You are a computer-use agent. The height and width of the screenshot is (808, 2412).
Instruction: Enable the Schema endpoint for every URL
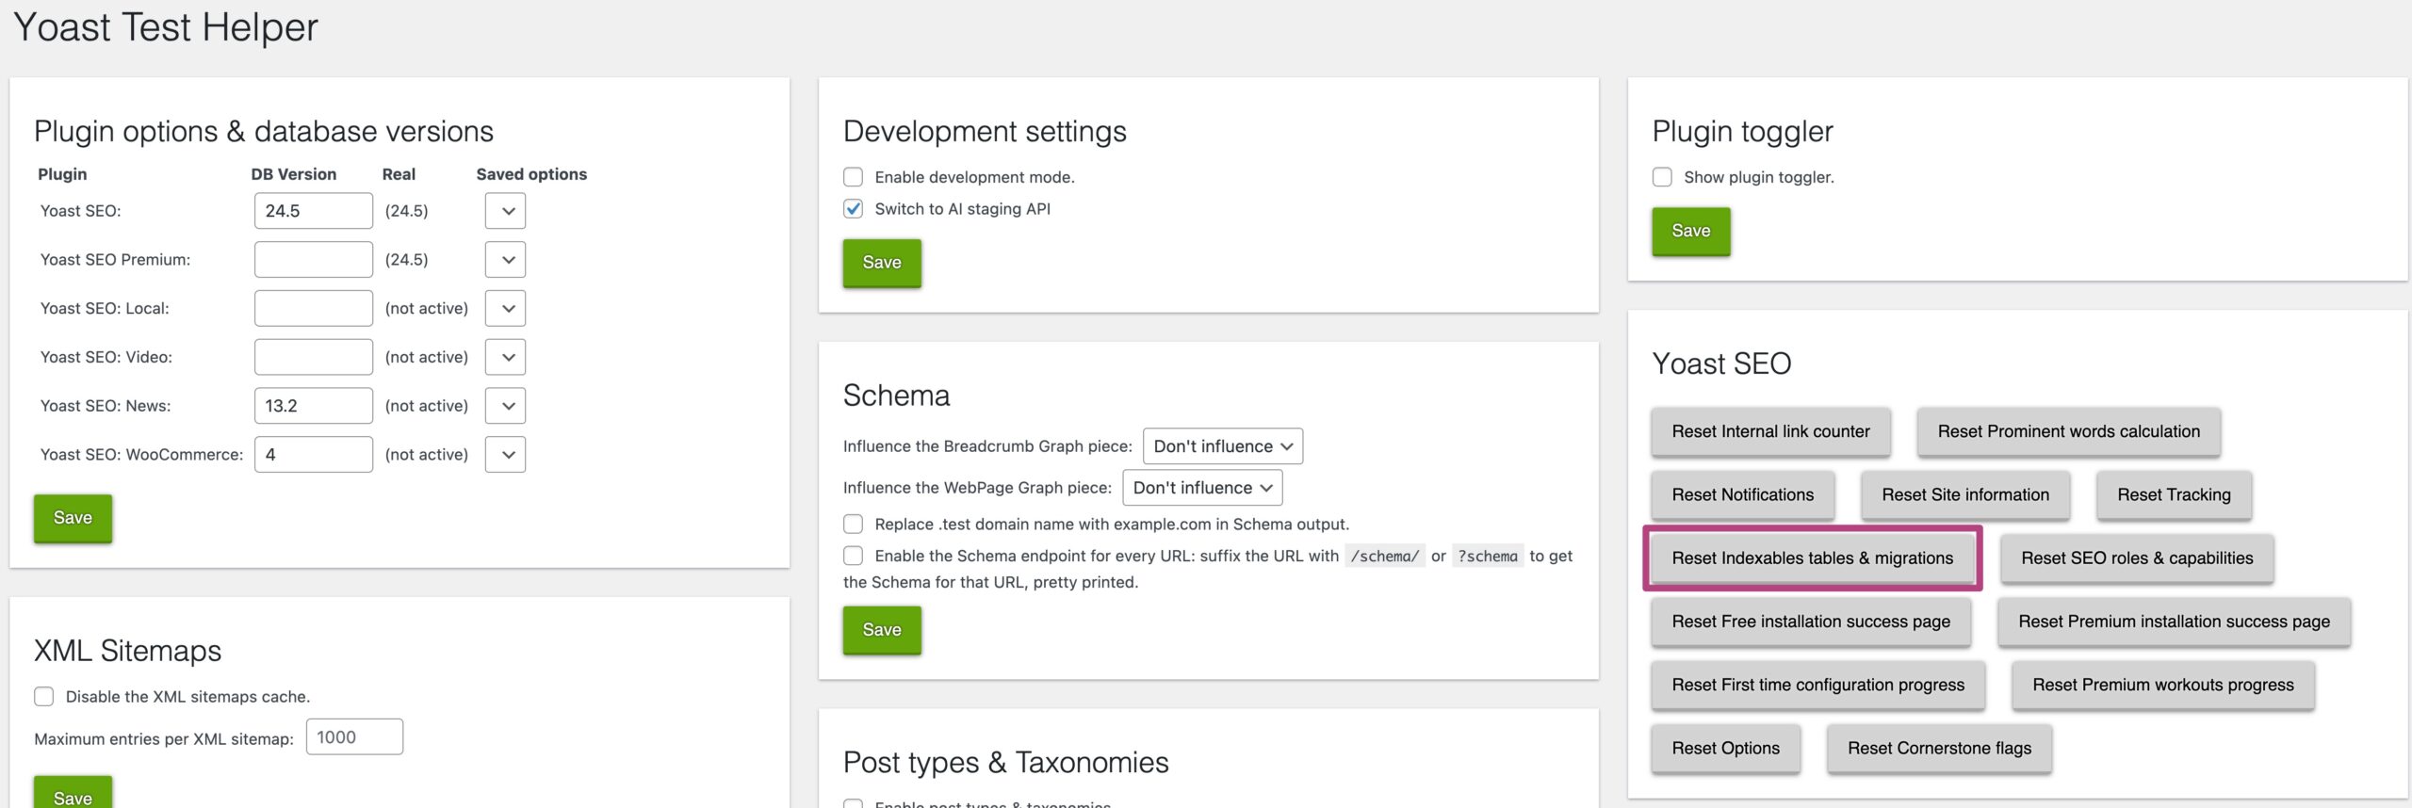853,556
